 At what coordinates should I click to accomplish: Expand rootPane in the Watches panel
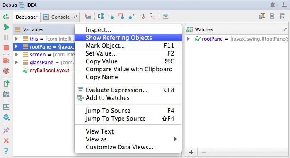click(188, 39)
